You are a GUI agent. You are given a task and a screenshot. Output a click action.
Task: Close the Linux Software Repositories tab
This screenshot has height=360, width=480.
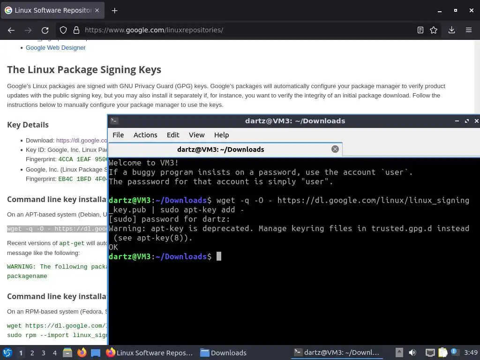coord(97,10)
